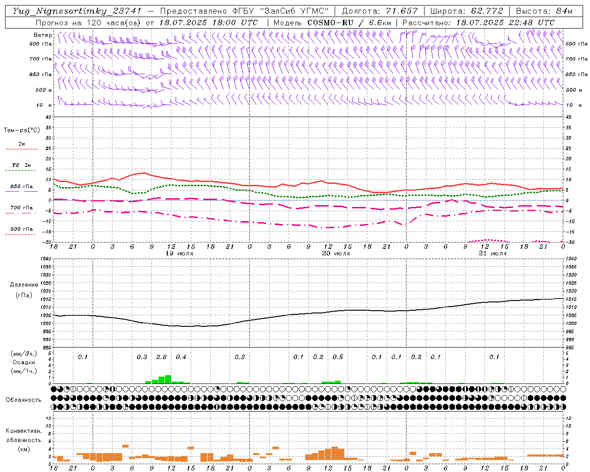The width and height of the screenshot is (590, 472).
Task: Click the Долгота: 71.657 value
Action: pyautogui.click(x=380, y=11)
